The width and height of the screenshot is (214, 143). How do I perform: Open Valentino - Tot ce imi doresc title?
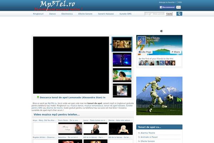[69, 137]
